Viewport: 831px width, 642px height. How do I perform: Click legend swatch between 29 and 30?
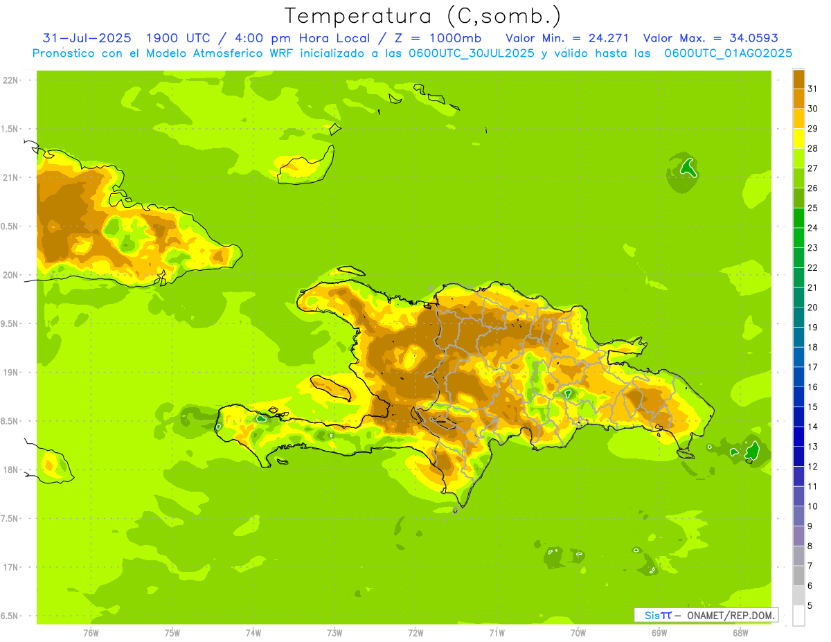point(798,118)
